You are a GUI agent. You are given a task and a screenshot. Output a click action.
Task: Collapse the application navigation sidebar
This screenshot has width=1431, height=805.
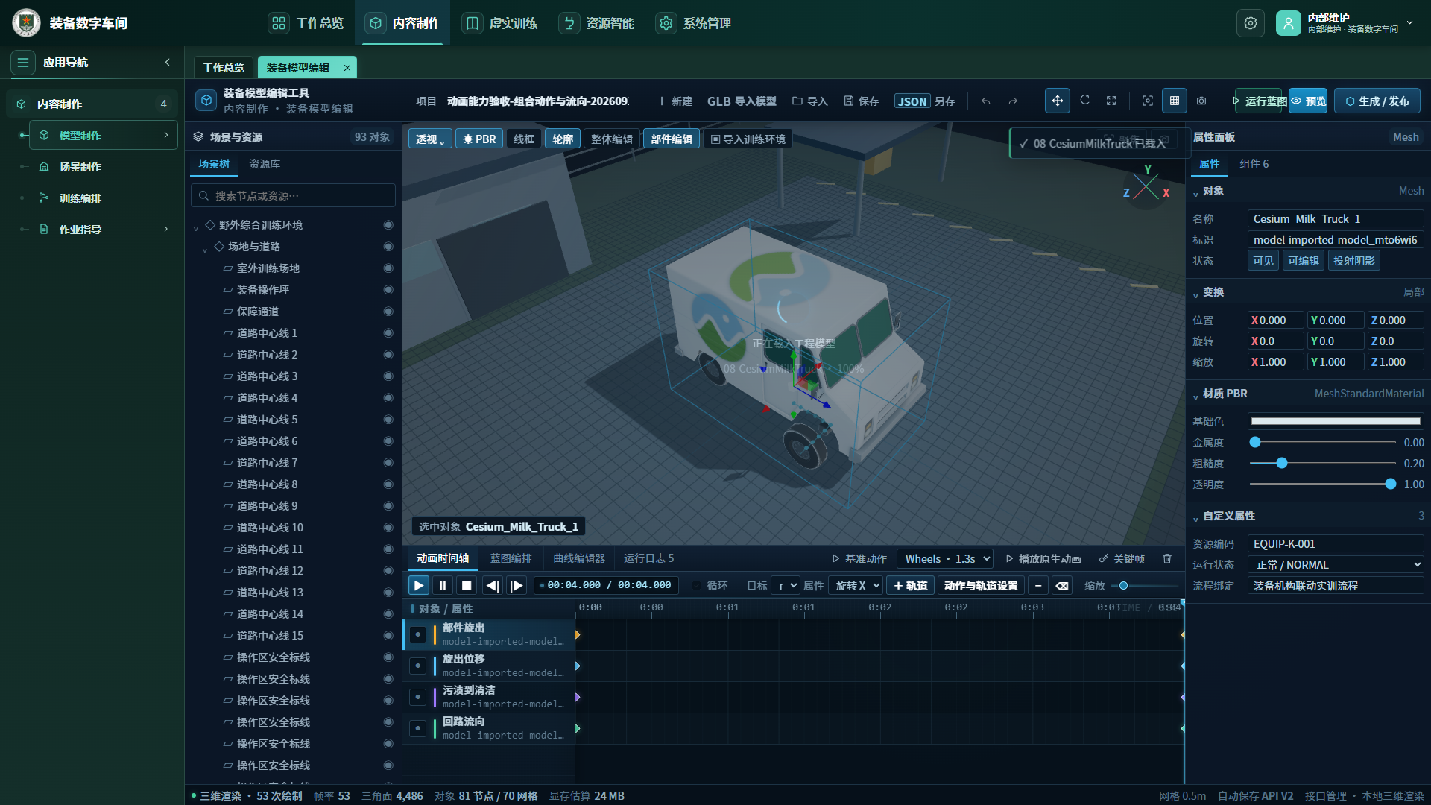pyautogui.click(x=168, y=63)
